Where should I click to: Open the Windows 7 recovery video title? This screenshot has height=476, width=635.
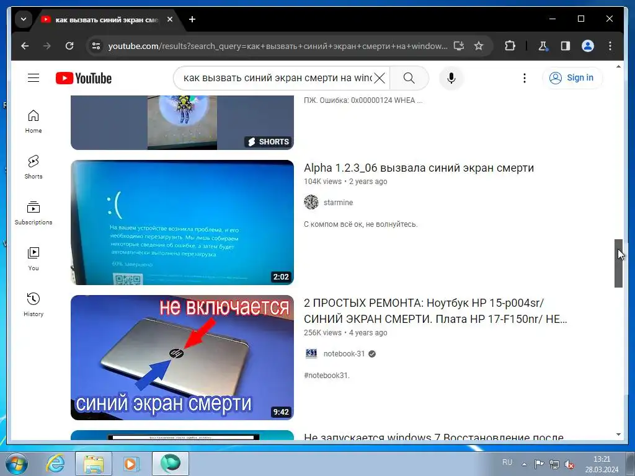[x=433, y=437]
